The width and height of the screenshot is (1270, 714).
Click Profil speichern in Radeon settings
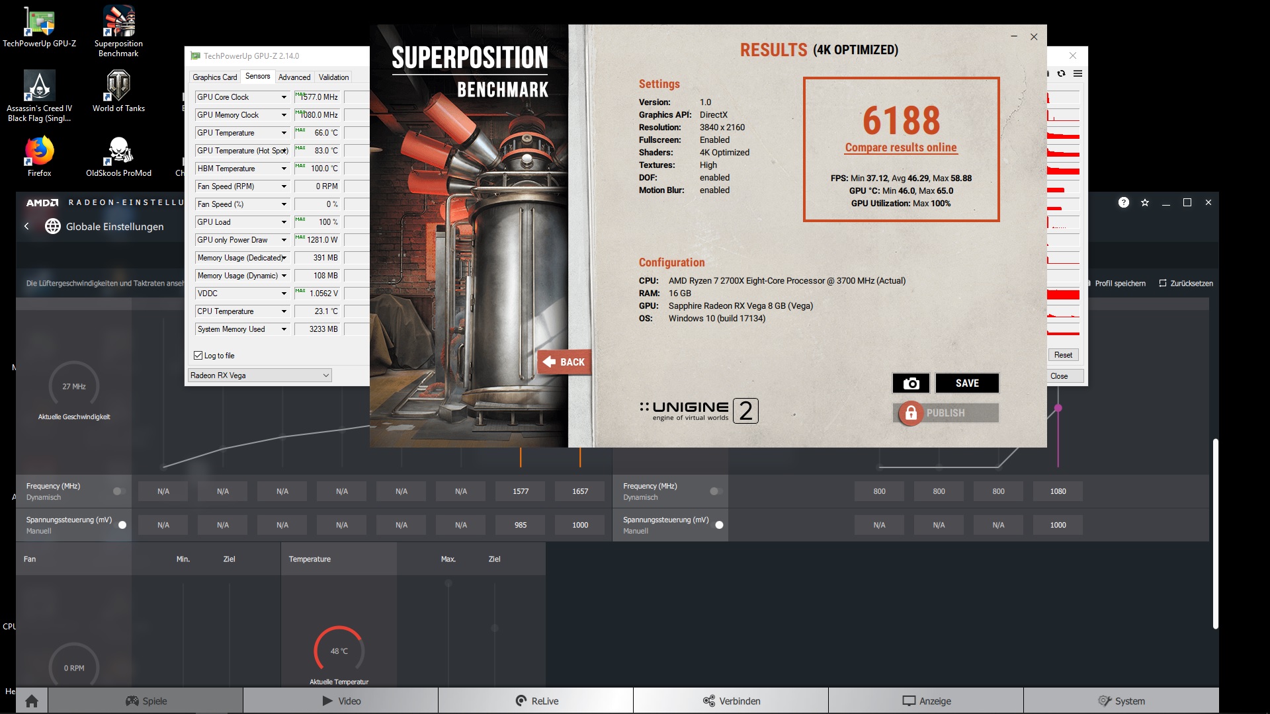[1117, 284]
